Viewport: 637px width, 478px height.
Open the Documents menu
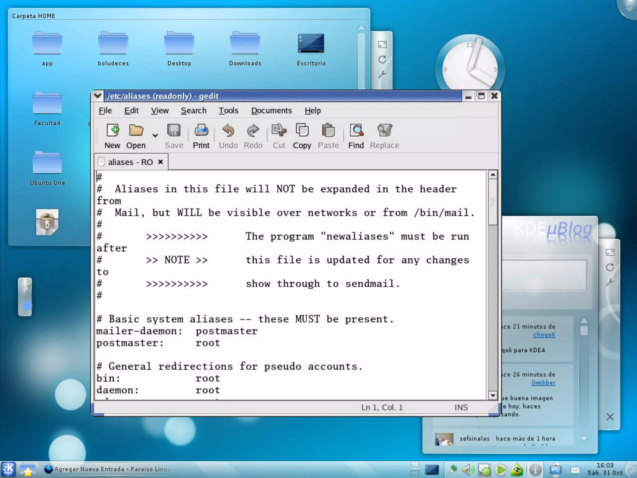(271, 110)
